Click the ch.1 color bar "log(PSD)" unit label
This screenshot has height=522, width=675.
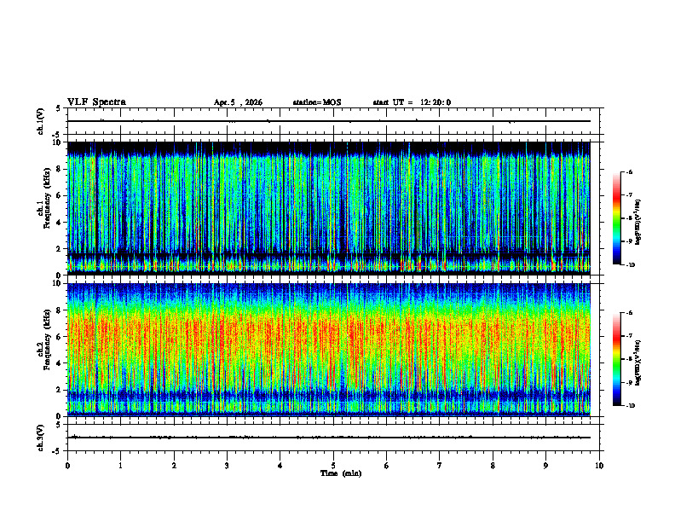639,223
